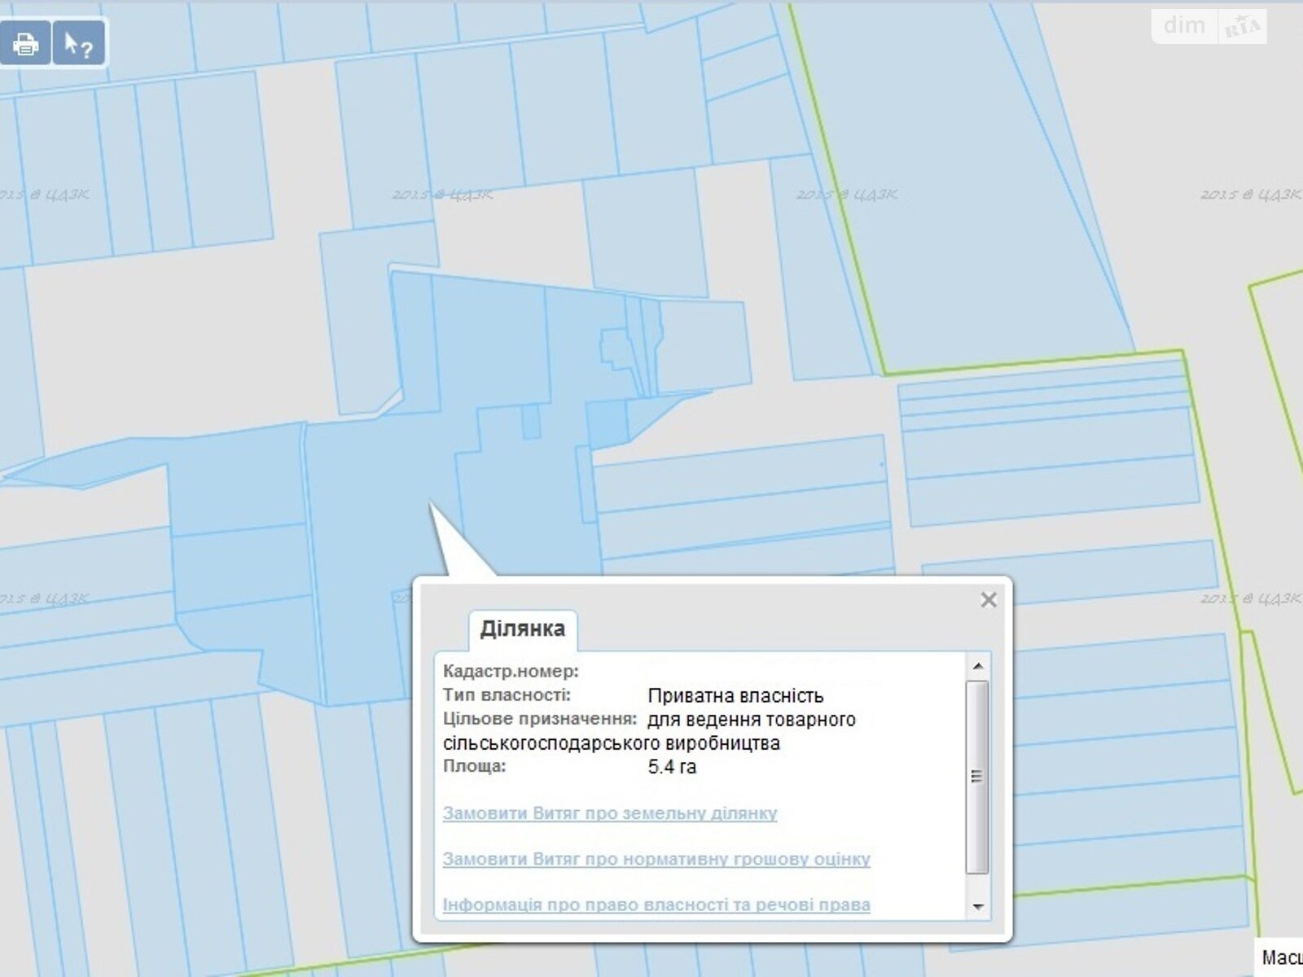Select the Ділянка tab
1303x977 pixels.
(x=523, y=629)
